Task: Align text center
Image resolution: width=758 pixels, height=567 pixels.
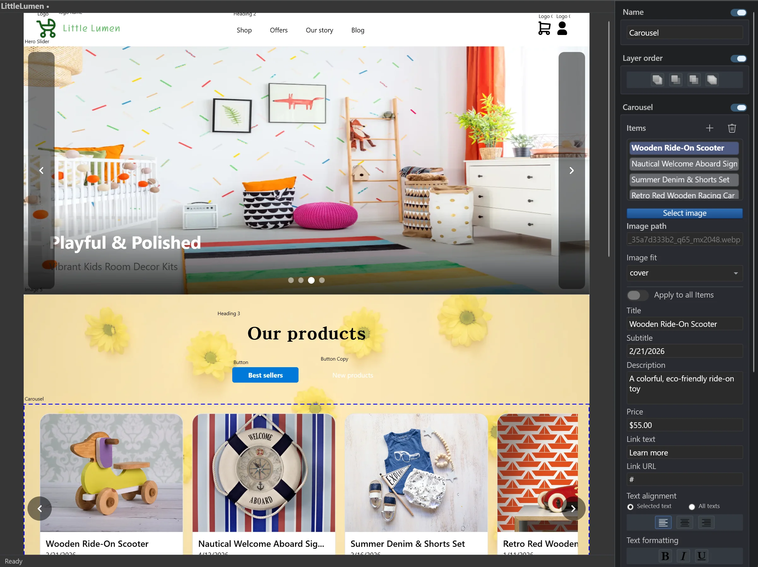Action: (685, 523)
